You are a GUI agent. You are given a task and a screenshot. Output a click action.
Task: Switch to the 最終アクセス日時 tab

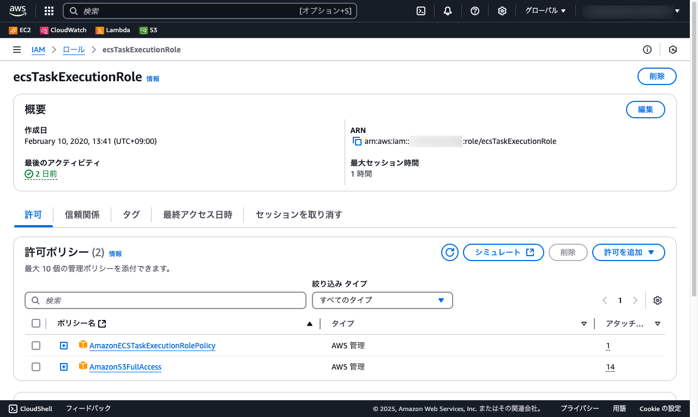pyautogui.click(x=198, y=215)
